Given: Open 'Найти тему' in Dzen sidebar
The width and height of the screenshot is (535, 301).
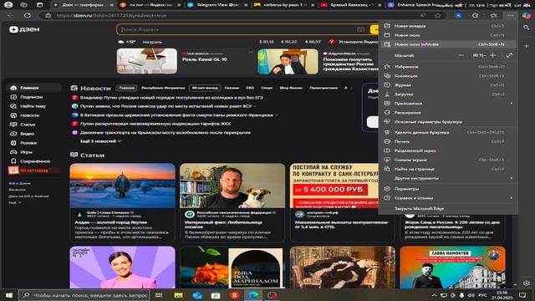Looking at the screenshot, I should (33, 106).
